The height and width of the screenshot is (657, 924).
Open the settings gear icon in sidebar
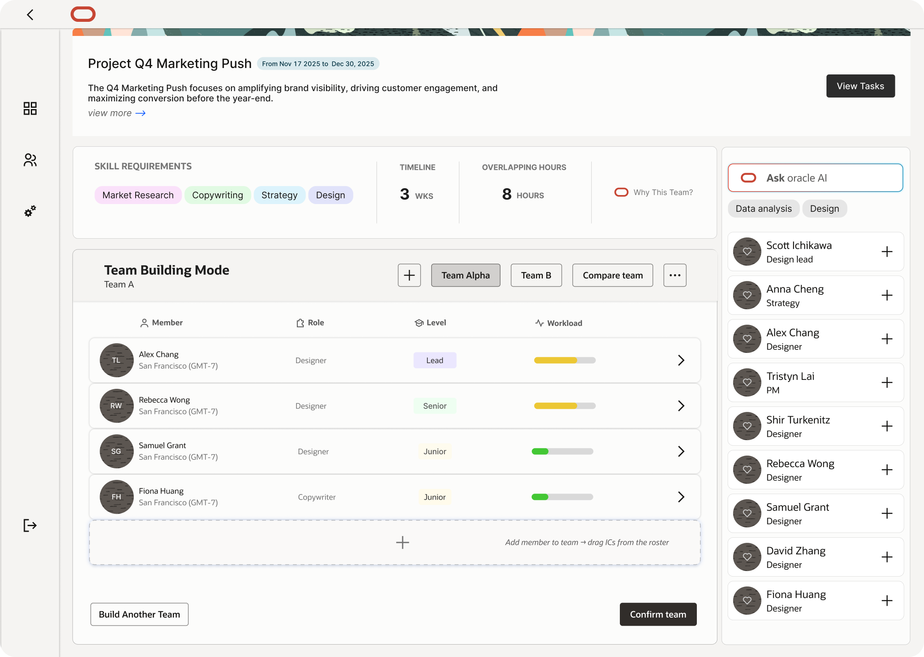tap(30, 211)
